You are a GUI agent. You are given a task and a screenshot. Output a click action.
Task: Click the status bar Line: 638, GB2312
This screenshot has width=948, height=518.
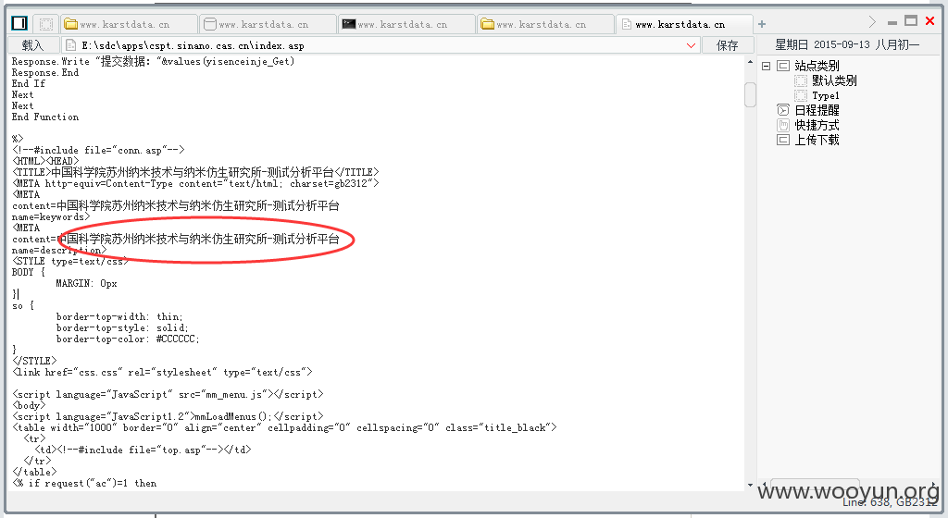(x=890, y=502)
